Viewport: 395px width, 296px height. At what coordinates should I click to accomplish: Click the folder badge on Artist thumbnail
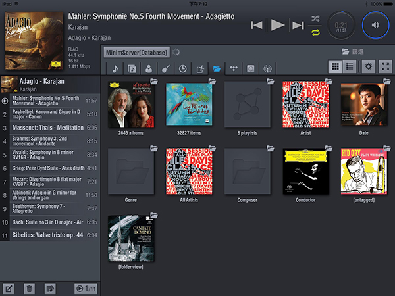click(x=329, y=82)
